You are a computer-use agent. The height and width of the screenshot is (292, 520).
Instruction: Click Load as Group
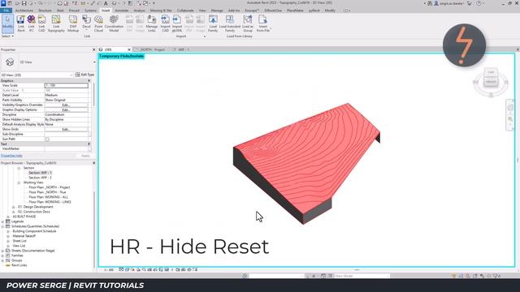[247, 24]
